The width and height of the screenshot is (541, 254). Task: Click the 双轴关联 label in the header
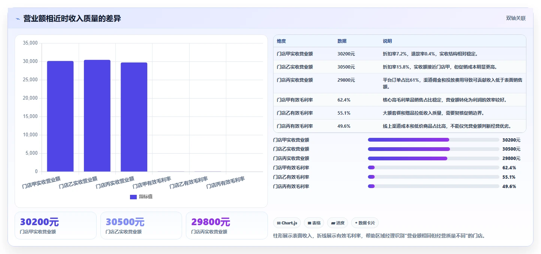point(516,18)
